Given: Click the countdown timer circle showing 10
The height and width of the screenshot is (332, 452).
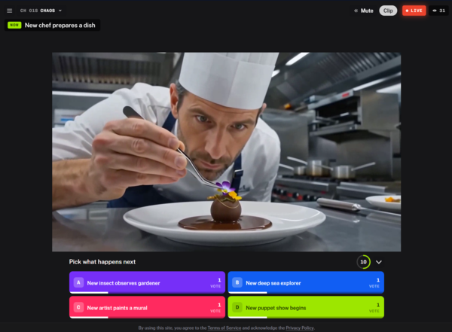Looking at the screenshot, I should point(364,262).
